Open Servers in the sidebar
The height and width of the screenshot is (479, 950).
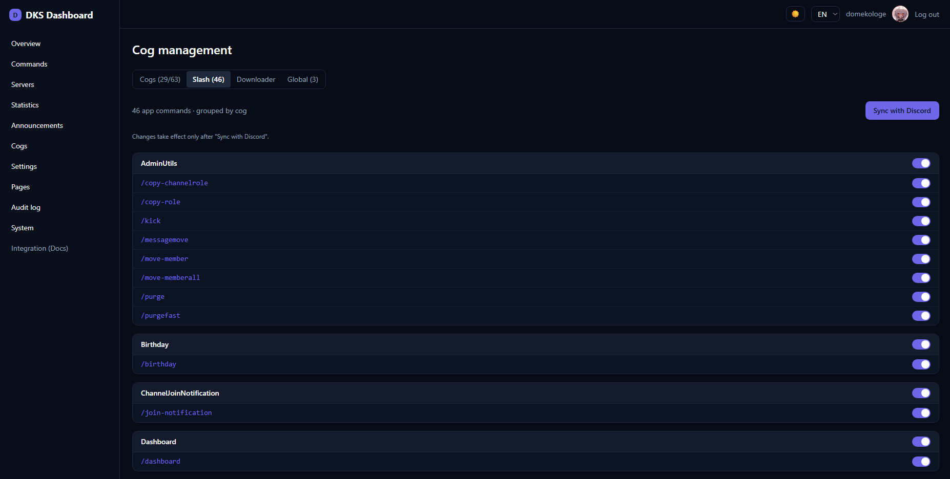(x=23, y=84)
